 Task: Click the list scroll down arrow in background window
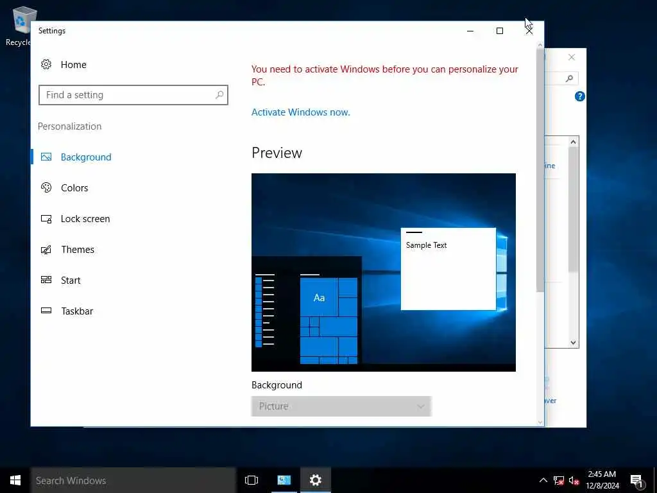click(573, 343)
